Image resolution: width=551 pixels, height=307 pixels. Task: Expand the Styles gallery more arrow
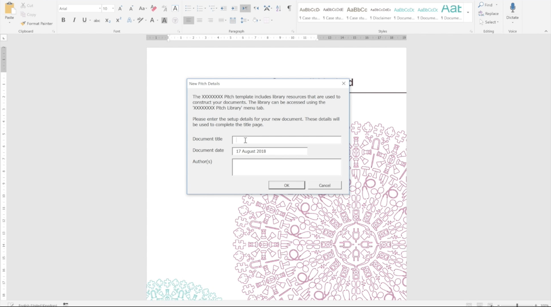tap(468, 13)
